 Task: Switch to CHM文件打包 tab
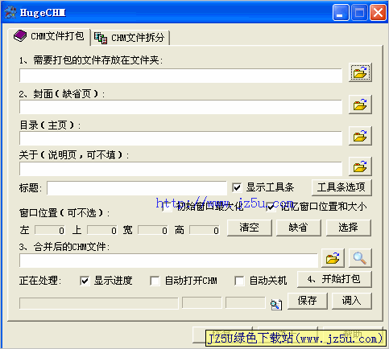pyautogui.click(x=49, y=36)
